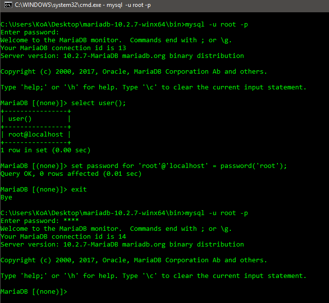Click the last "Type 'help;'" line above final prompt
The width and height of the screenshot is (329, 303).
[153, 276]
